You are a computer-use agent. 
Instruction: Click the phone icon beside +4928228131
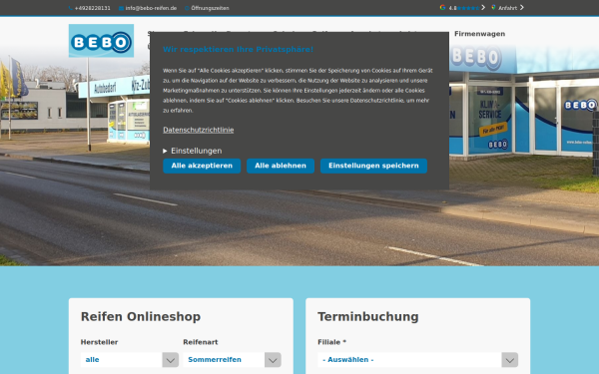pos(70,8)
